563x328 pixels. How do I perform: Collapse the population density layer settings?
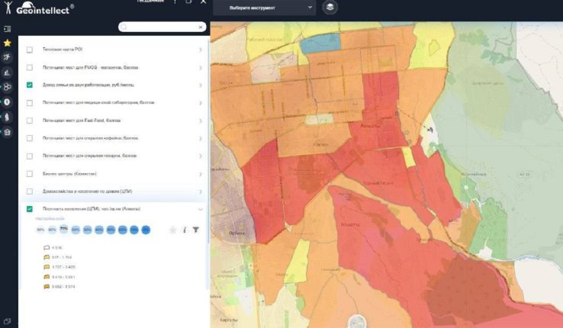[x=201, y=209]
